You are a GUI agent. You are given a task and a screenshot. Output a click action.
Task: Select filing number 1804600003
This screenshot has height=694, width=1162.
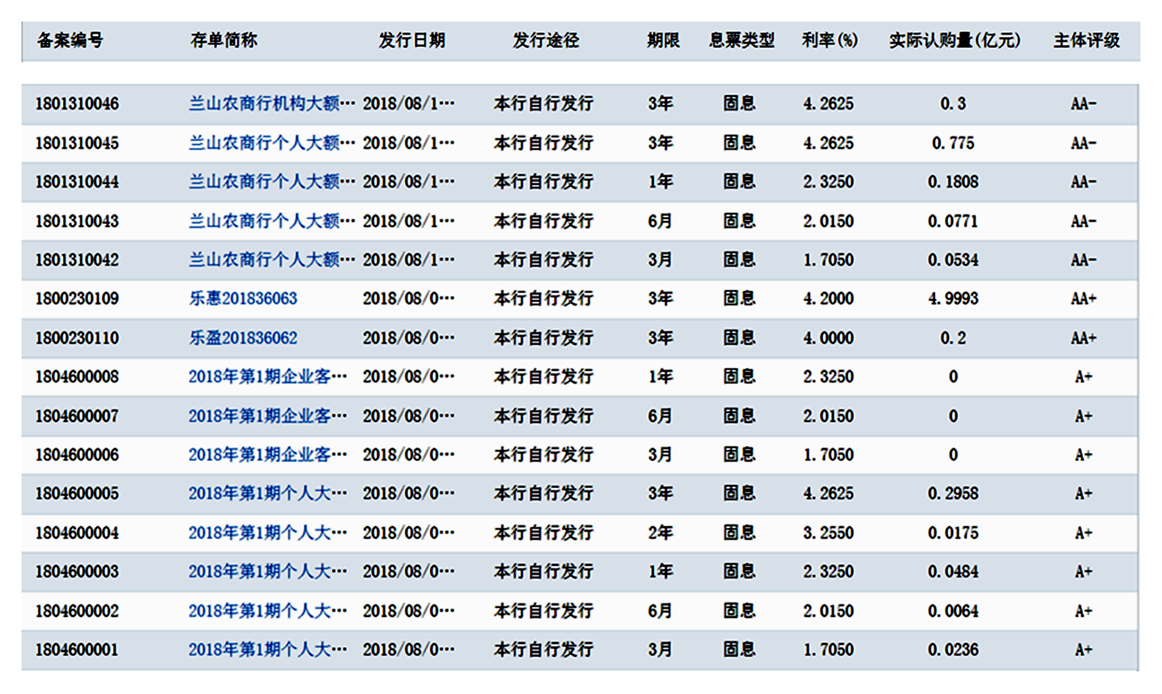(x=77, y=572)
